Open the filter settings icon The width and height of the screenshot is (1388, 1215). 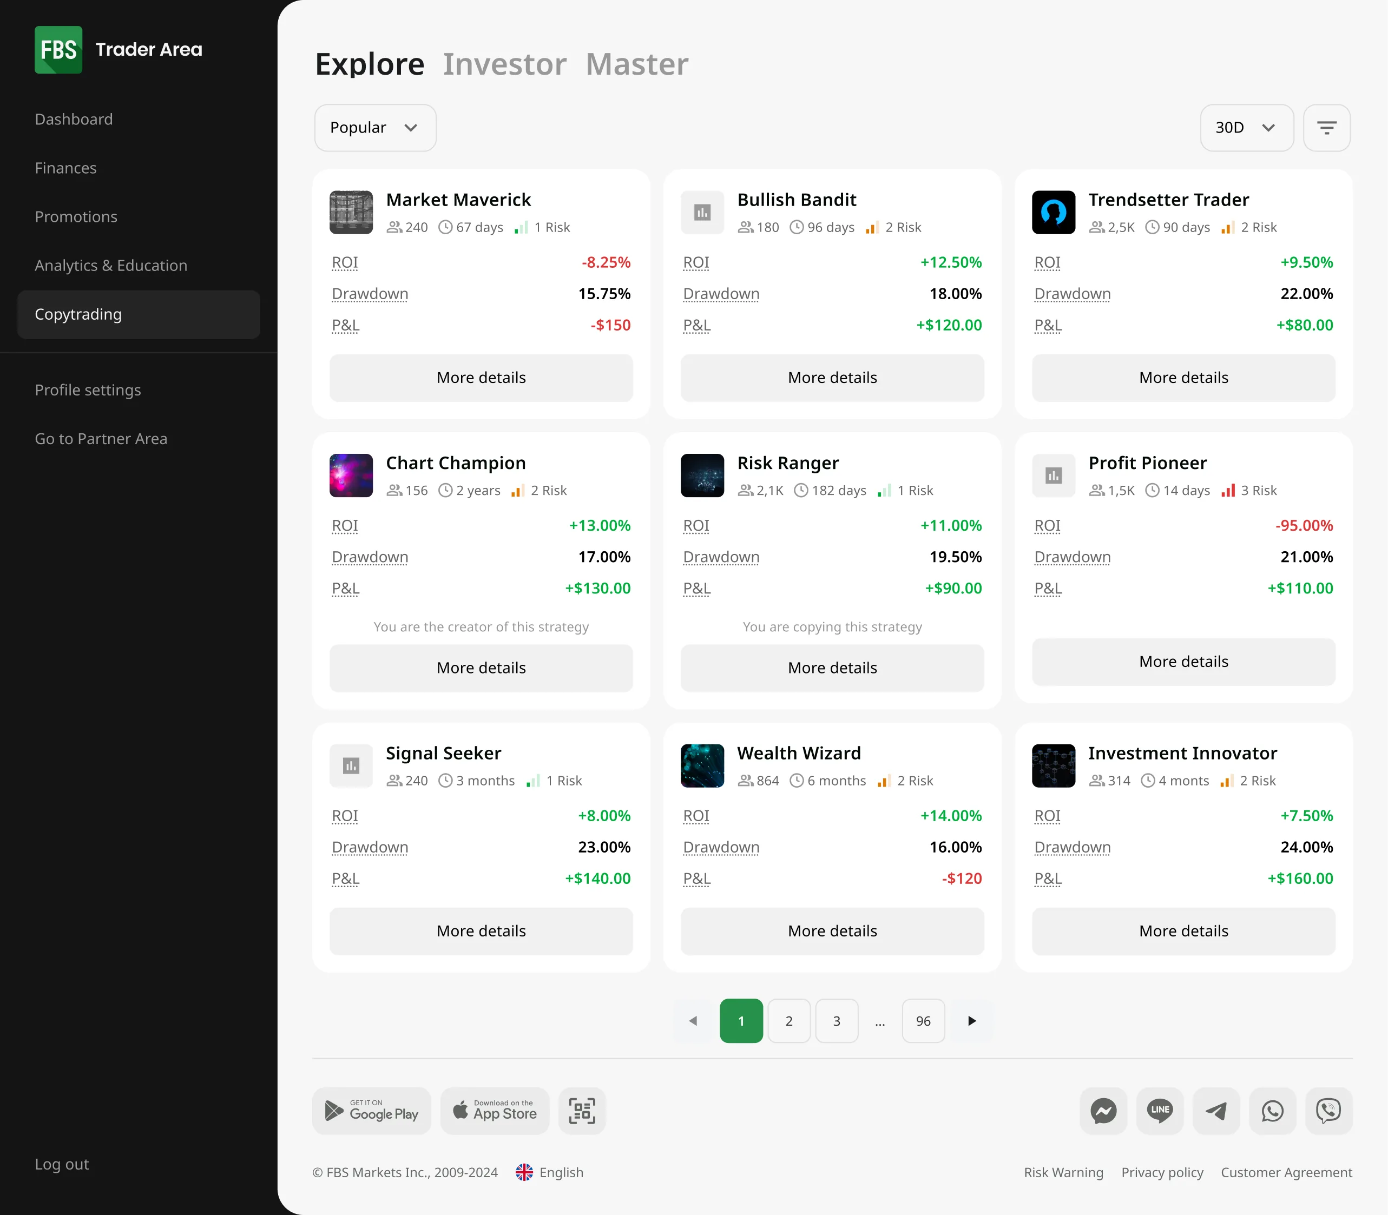point(1326,128)
